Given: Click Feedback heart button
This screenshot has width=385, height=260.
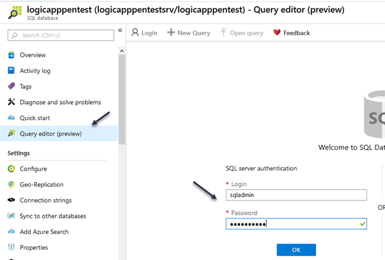Looking at the screenshot, I should (x=291, y=33).
